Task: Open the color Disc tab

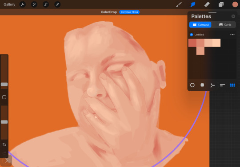Action: 192,85
